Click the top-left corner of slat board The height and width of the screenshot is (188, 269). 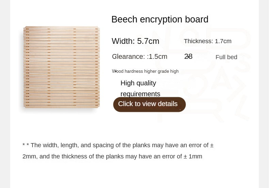[25, 28]
